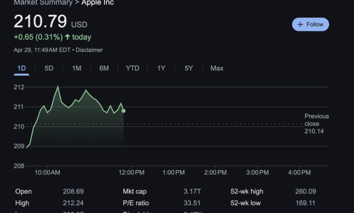Click the 1:00 PM axis label
Image resolution: width=354 pixels, height=213 pixels.
coord(173,172)
